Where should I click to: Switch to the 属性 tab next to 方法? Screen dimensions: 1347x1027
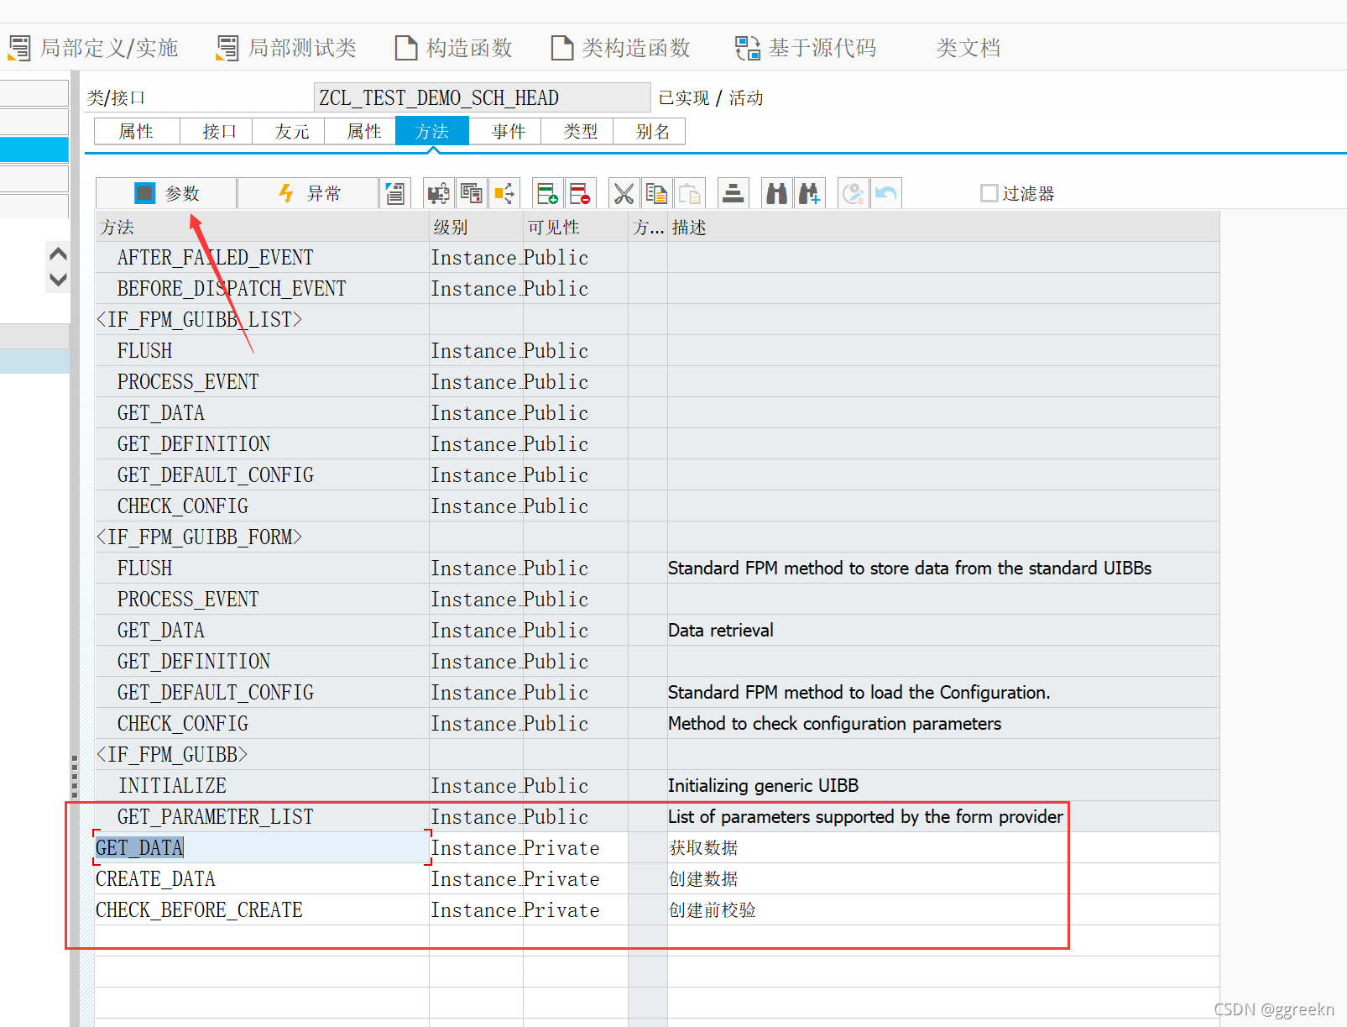click(x=361, y=132)
